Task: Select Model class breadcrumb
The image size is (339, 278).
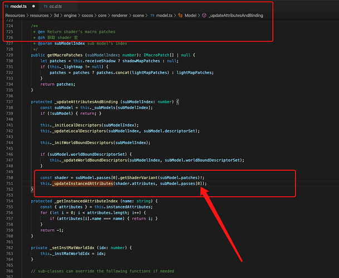Action: tap(190, 16)
